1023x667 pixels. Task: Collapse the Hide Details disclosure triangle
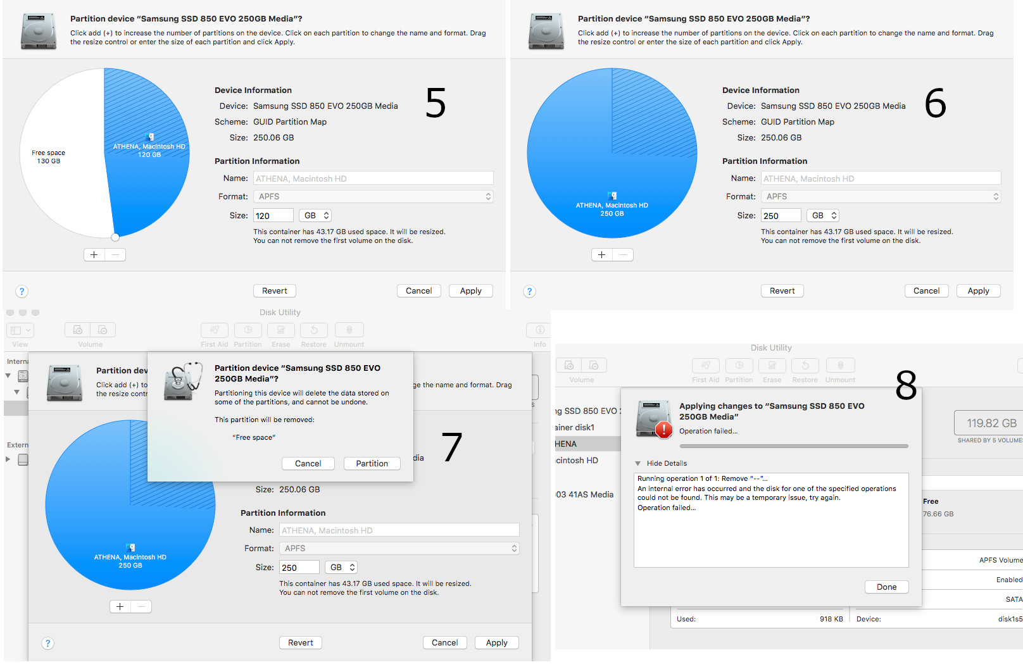point(638,463)
